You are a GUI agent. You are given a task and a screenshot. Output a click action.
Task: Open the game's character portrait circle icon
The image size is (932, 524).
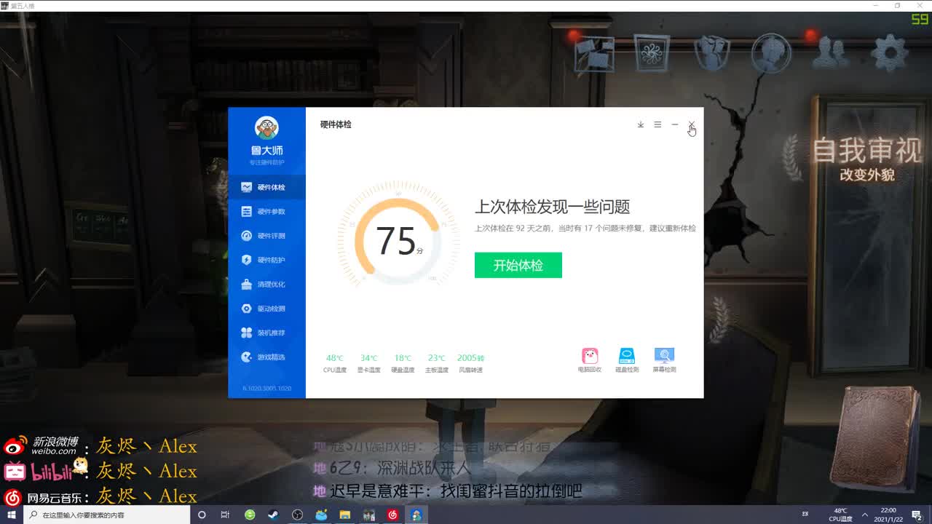click(x=771, y=52)
